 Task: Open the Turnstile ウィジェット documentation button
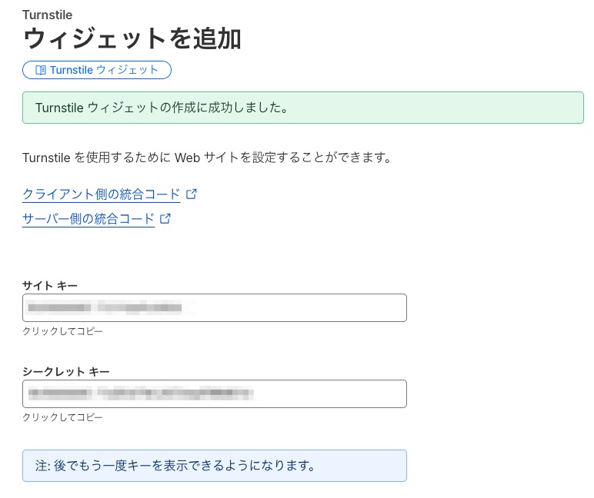(97, 70)
